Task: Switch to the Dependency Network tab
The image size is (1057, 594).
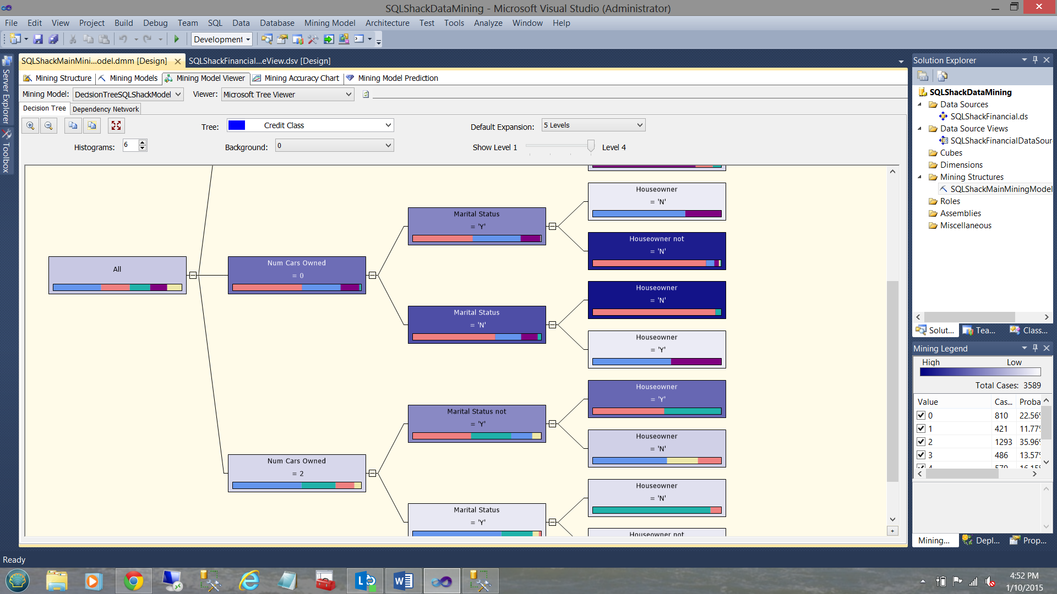Action: pyautogui.click(x=105, y=109)
